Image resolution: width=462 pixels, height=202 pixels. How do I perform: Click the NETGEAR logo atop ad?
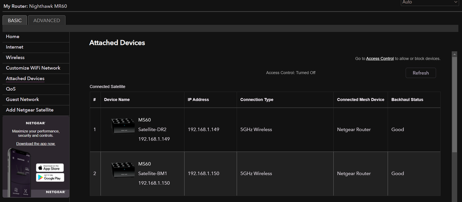click(x=36, y=123)
